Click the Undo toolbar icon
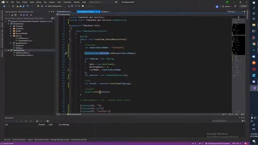This screenshot has height=145, width=258. (x=27, y=6)
